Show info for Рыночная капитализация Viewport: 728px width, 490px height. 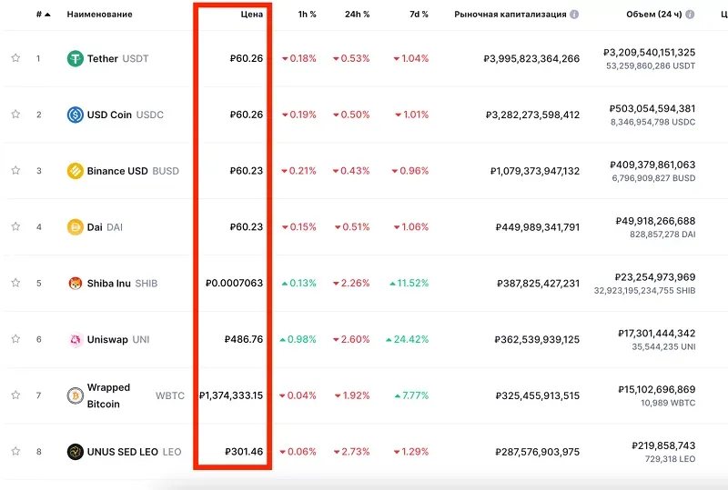point(574,15)
